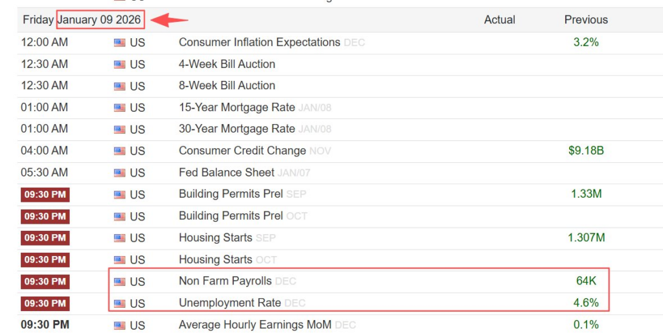This screenshot has height=333, width=663.
Task: Open Housing Starts SEP event
Action: 216,237
